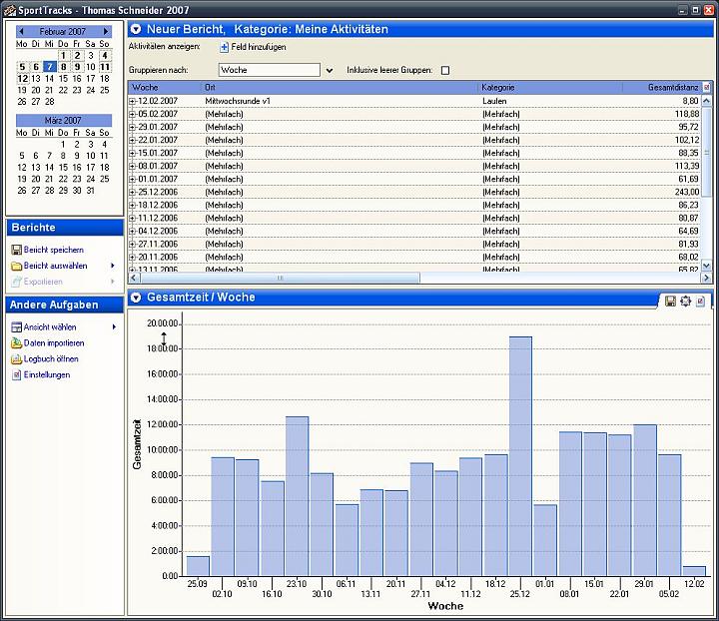Image resolution: width=719 pixels, height=621 pixels.
Task: Expand the 12.02.2007 week row
Action: pos(133,101)
